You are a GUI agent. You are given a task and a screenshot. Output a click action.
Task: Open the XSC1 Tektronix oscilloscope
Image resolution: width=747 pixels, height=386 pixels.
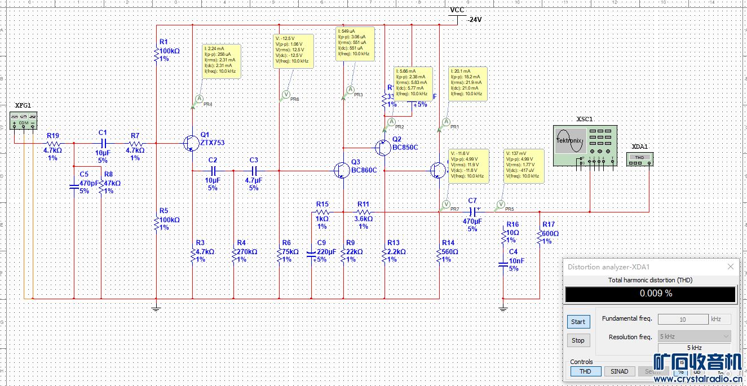coord(585,146)
